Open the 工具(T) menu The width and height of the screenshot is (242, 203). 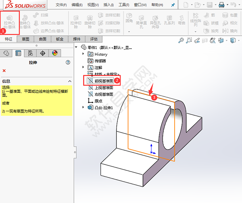pos(124,5)
